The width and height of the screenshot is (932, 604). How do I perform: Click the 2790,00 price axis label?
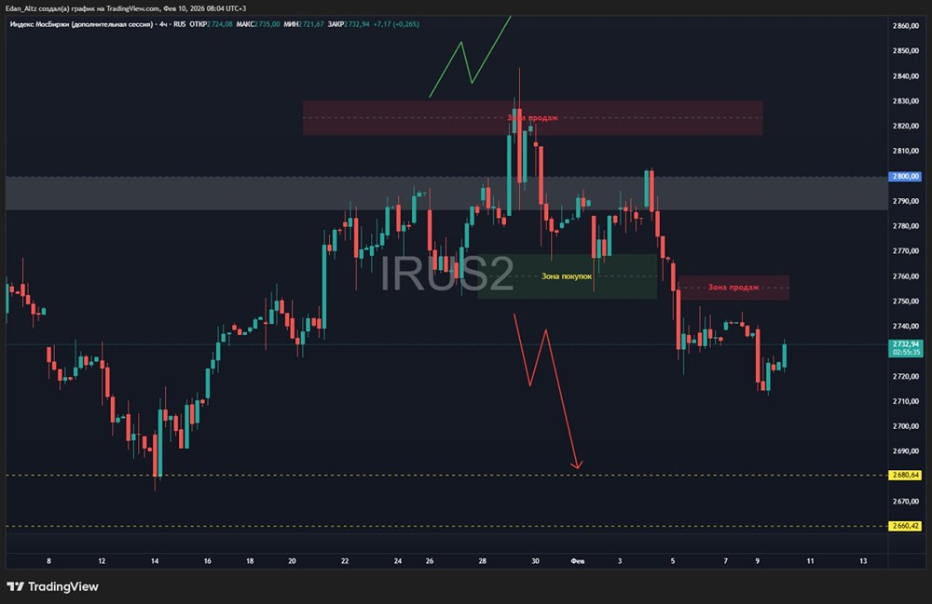905,201
